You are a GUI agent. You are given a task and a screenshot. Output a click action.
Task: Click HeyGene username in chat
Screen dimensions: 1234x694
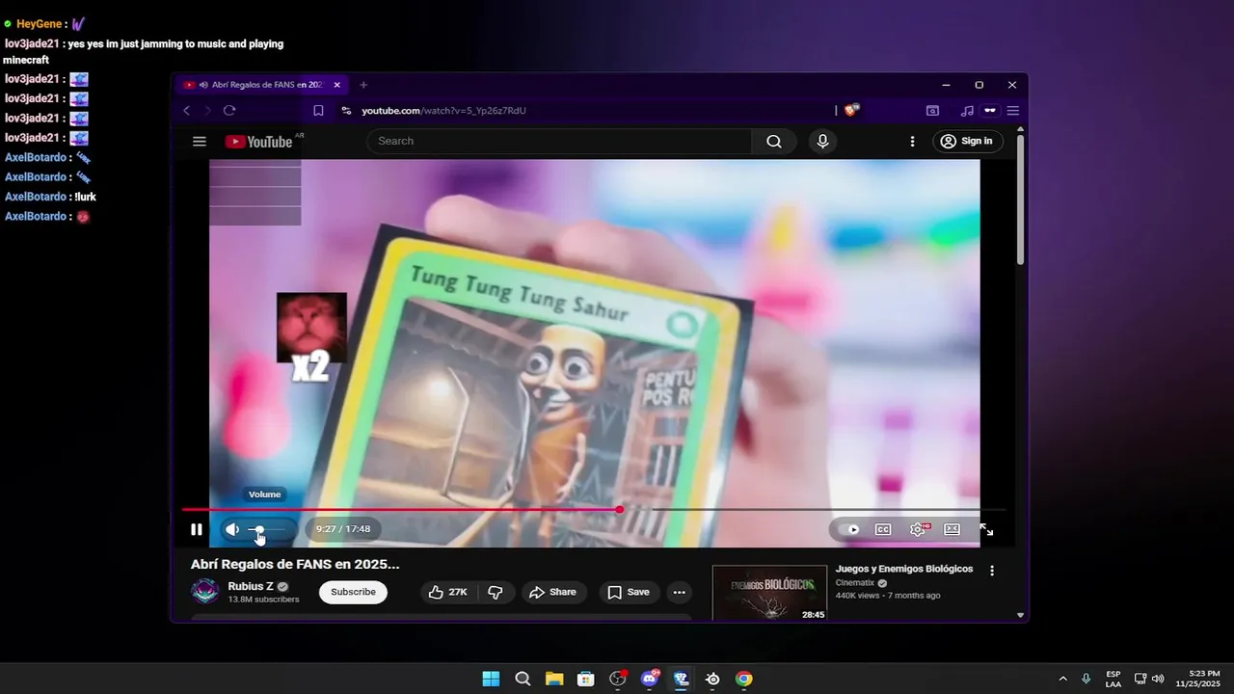pos(40,23)
